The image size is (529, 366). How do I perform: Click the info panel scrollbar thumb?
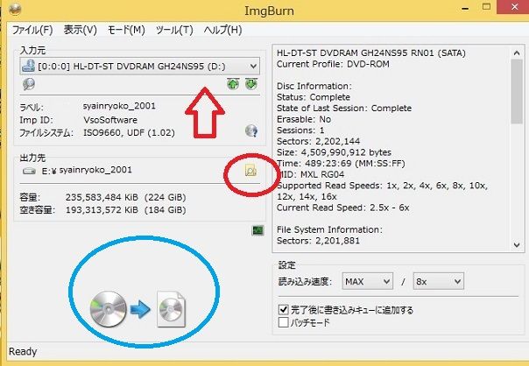[517, 92]
